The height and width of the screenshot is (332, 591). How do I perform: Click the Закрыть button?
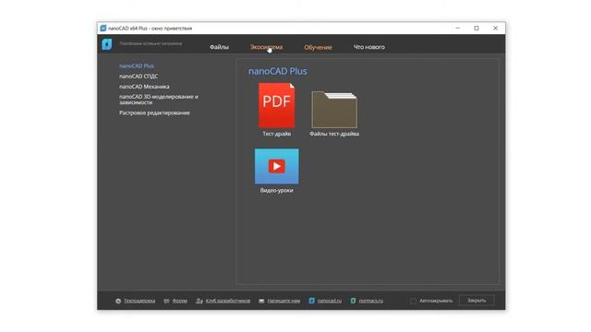tap(476, 301)
